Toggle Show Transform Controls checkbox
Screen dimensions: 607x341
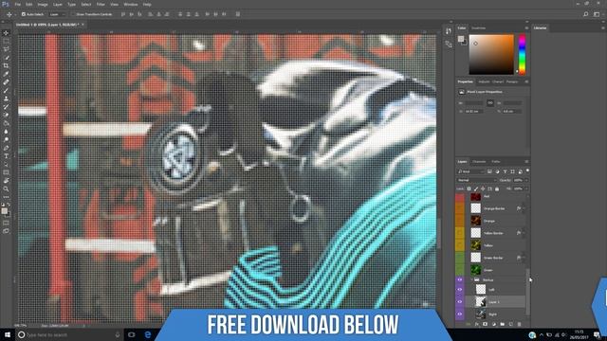tap(74, 14)
